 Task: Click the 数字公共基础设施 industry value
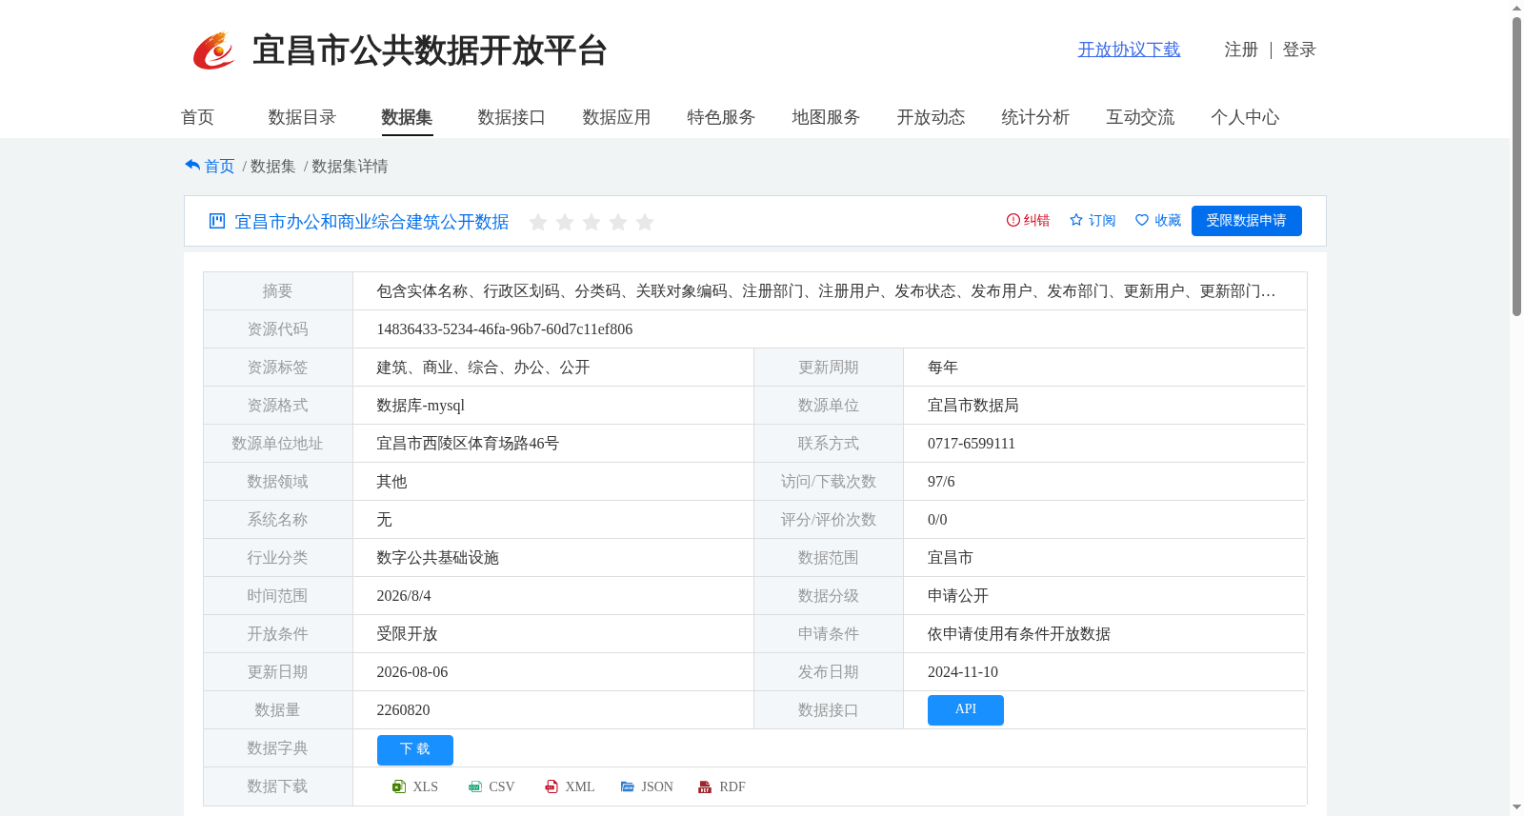(x=437, y=558)
